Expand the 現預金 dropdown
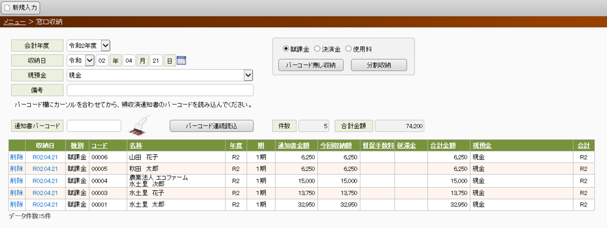 click(x=248, y=76)
